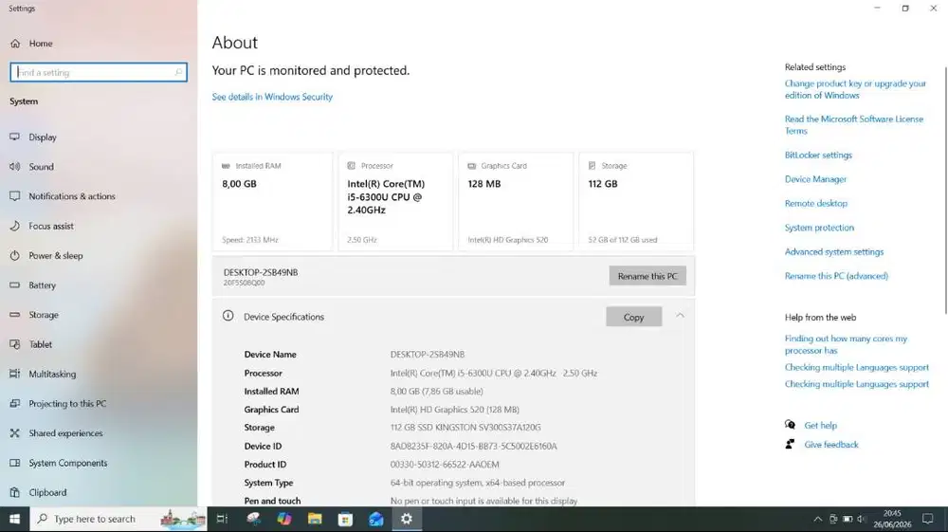
Task: Read the Microsoft Software License Terms
Action: click(x=854, y=125)
